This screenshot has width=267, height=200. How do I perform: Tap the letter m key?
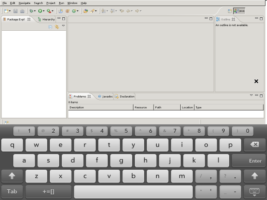coord(182,176)
